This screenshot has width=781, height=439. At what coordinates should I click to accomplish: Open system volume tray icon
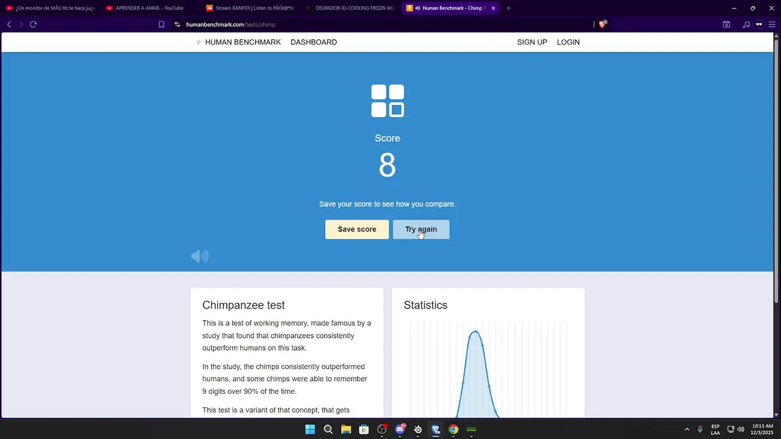coord(741,429)
